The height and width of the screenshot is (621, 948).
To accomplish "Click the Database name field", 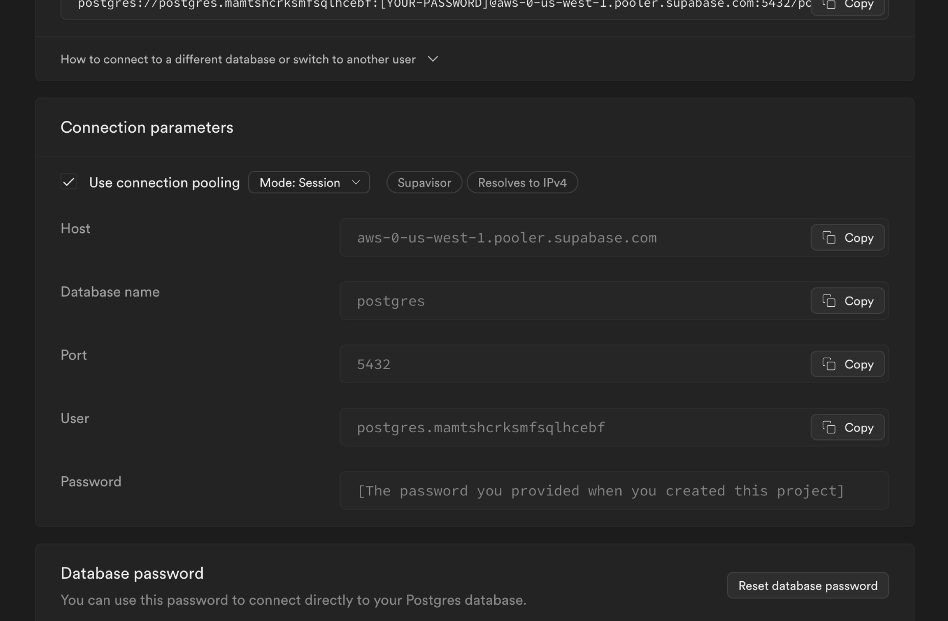I will (614, 301).
